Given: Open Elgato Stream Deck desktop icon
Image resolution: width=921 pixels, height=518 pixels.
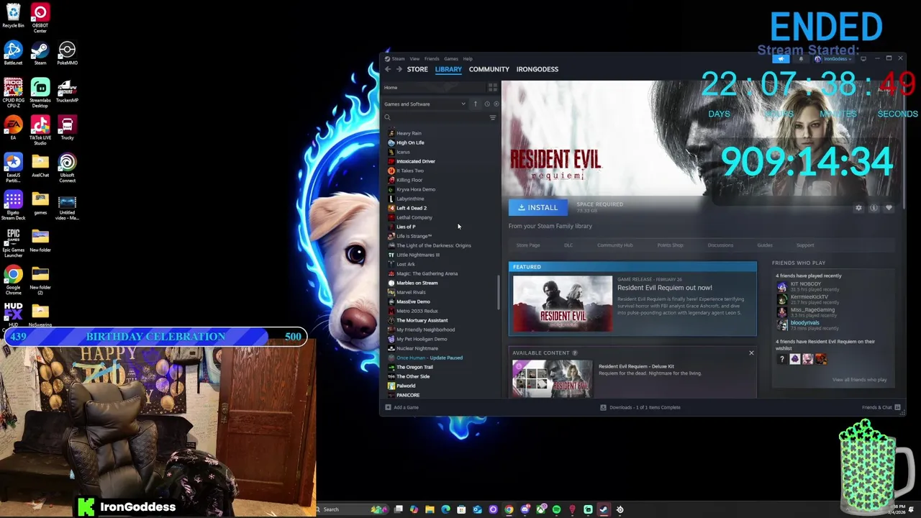Looking at the screenshot, I should coord(13,205).
